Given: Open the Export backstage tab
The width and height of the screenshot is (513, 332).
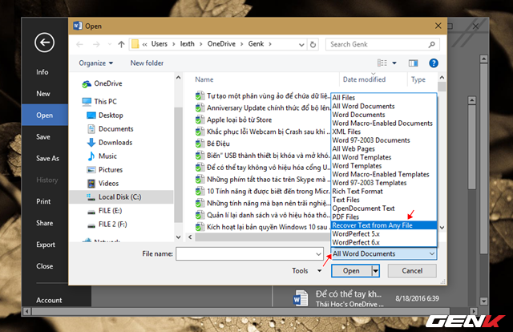Looking at the screenshot, I should tap(46, 245).
